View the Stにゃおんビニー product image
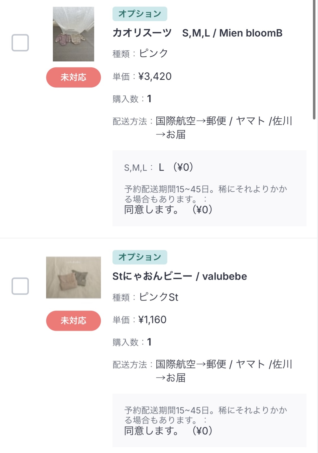 click(x=73, y=277)
